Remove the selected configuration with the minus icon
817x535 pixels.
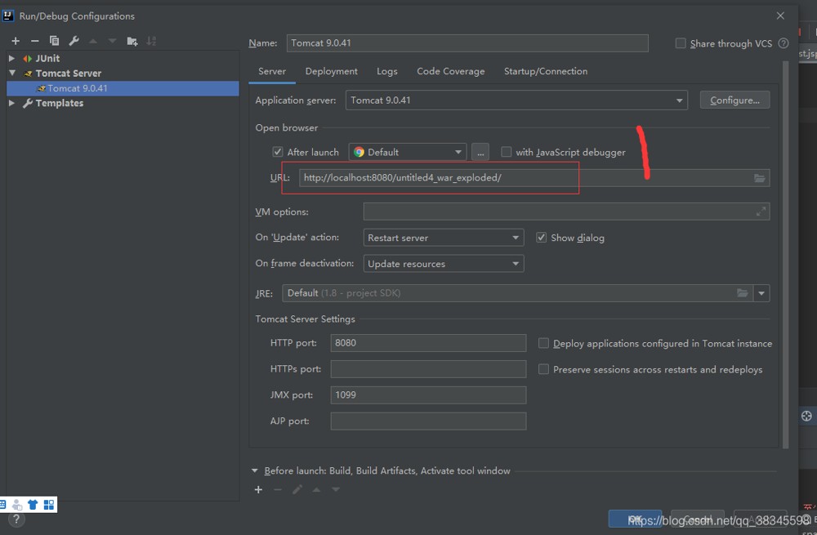35,41
